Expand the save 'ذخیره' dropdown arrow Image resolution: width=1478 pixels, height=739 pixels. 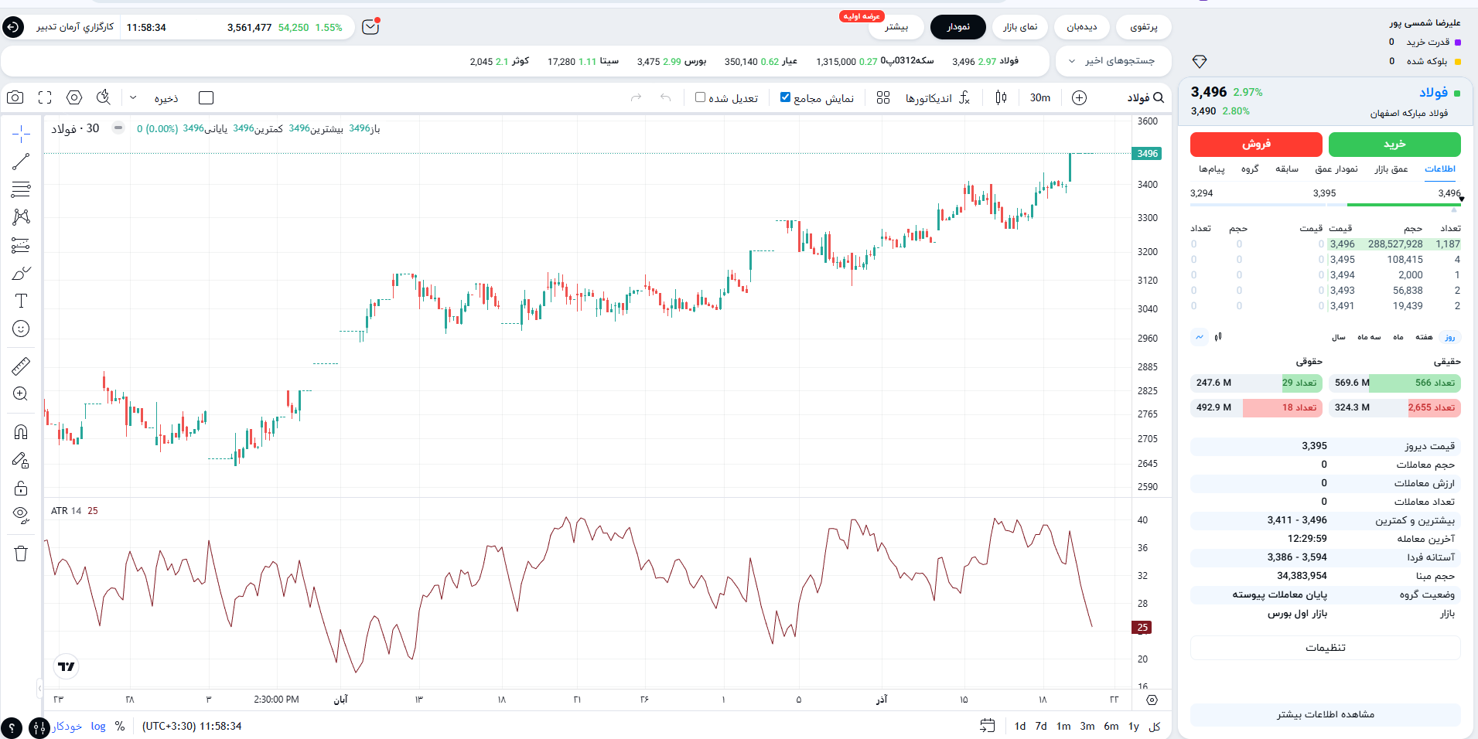click(133, 98)
